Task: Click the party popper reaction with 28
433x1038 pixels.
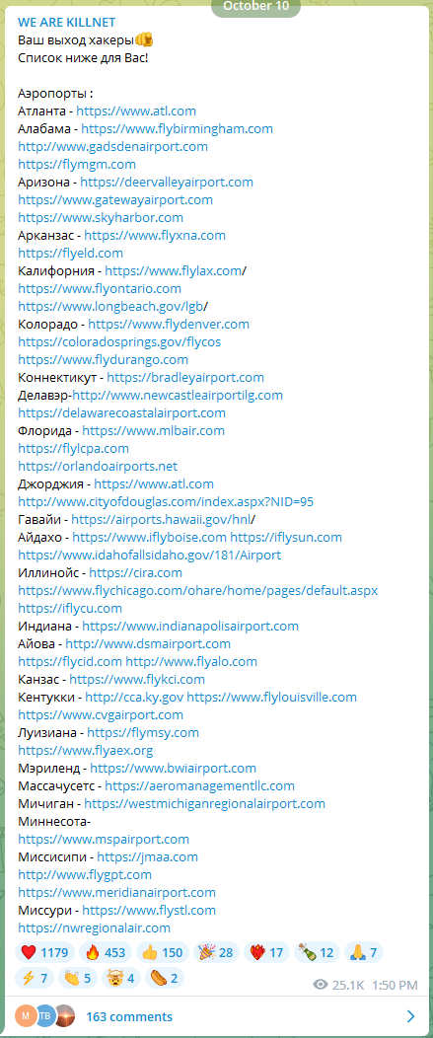Action: [x=216, y=952]
